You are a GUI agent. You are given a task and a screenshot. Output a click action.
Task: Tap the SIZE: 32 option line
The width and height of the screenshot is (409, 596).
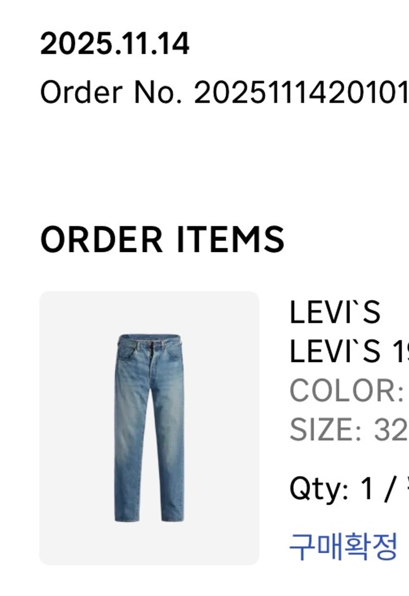(349, 429)
